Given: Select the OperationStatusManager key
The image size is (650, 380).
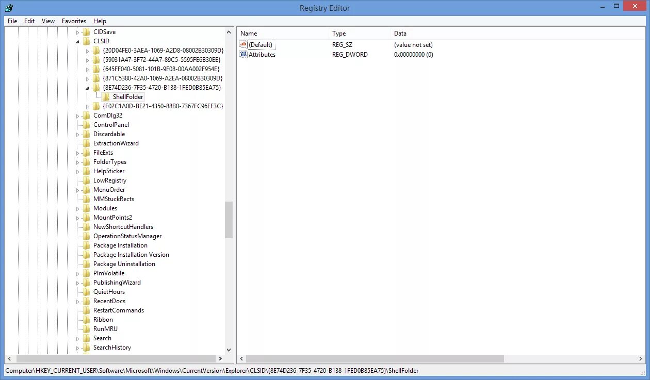Looking at the screenshot, I should [x=127, y=236].
